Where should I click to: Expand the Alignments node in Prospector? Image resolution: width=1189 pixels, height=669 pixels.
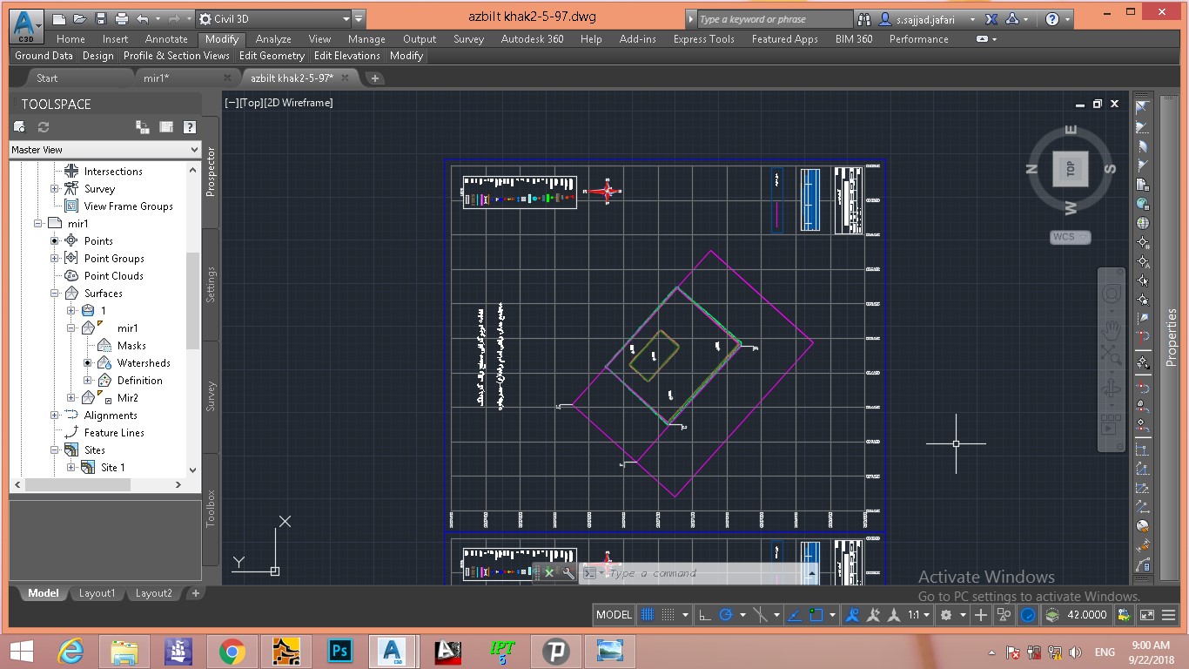[56, 416]
